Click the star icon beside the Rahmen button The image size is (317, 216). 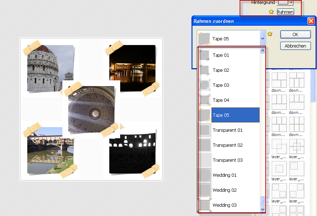pyautogui.click(x=271, y=12)
